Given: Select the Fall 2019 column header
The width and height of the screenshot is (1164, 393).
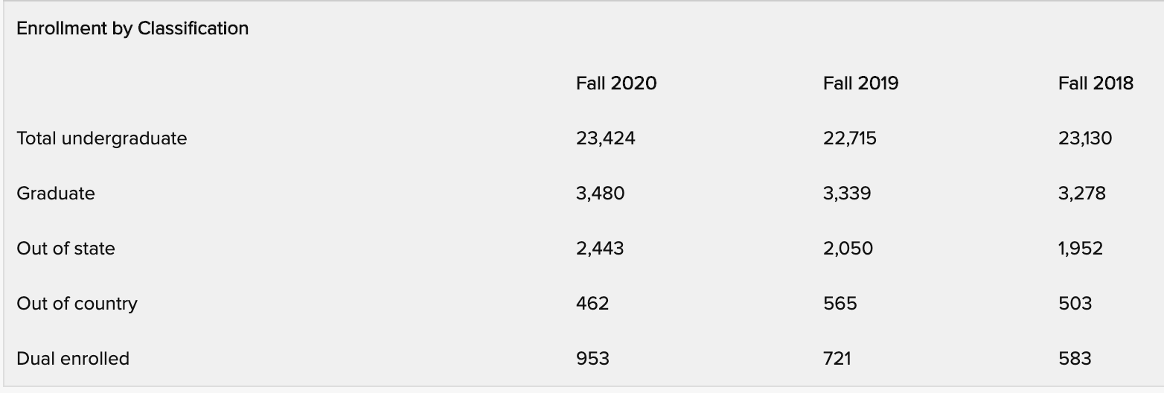Looking at the screenshot, I should pos(860,83).
